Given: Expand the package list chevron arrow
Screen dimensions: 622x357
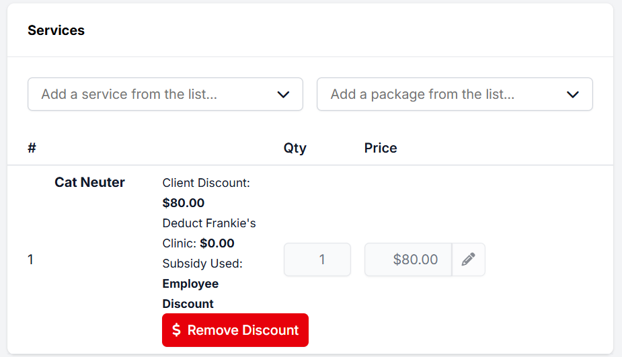Looking at the screenshot, I should [572, 95].
